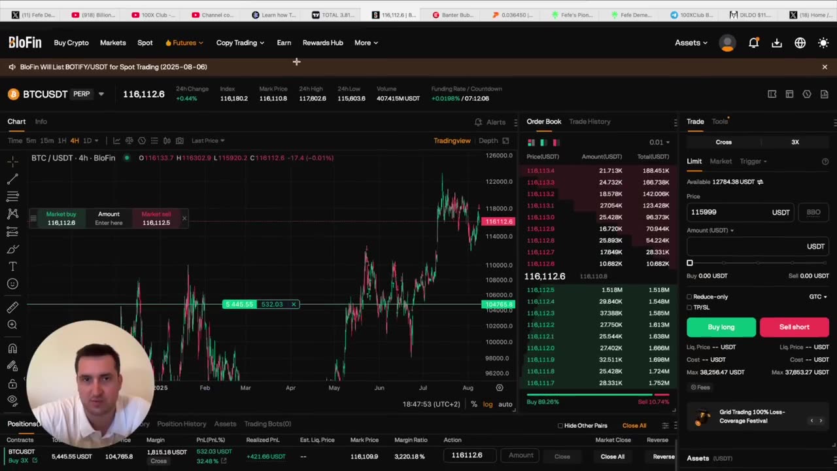Open chart settings gear near time axis

pyautogui.click(x=500, y=388)
